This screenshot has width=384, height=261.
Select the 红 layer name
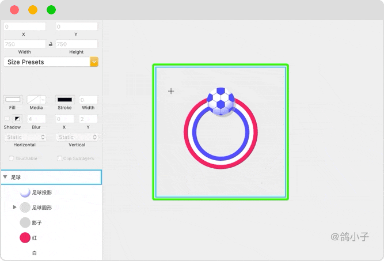35,238
